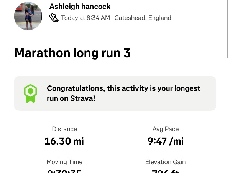Click the green achievement badge icon
Viewport: 230px width, 173px height.
click(x=30, y=93)
